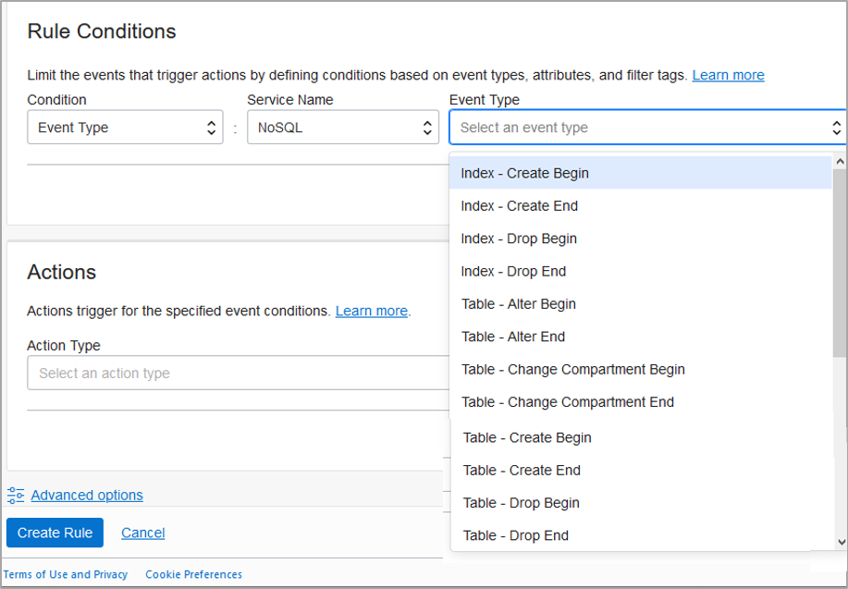Select Table - Alter Begin event
Screen dimensions: 848x589
click(x=518, y=304)
